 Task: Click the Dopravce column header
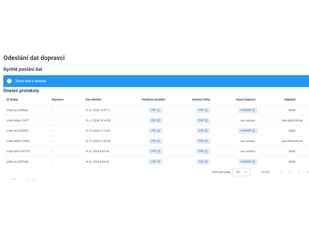tap(58, 99)
